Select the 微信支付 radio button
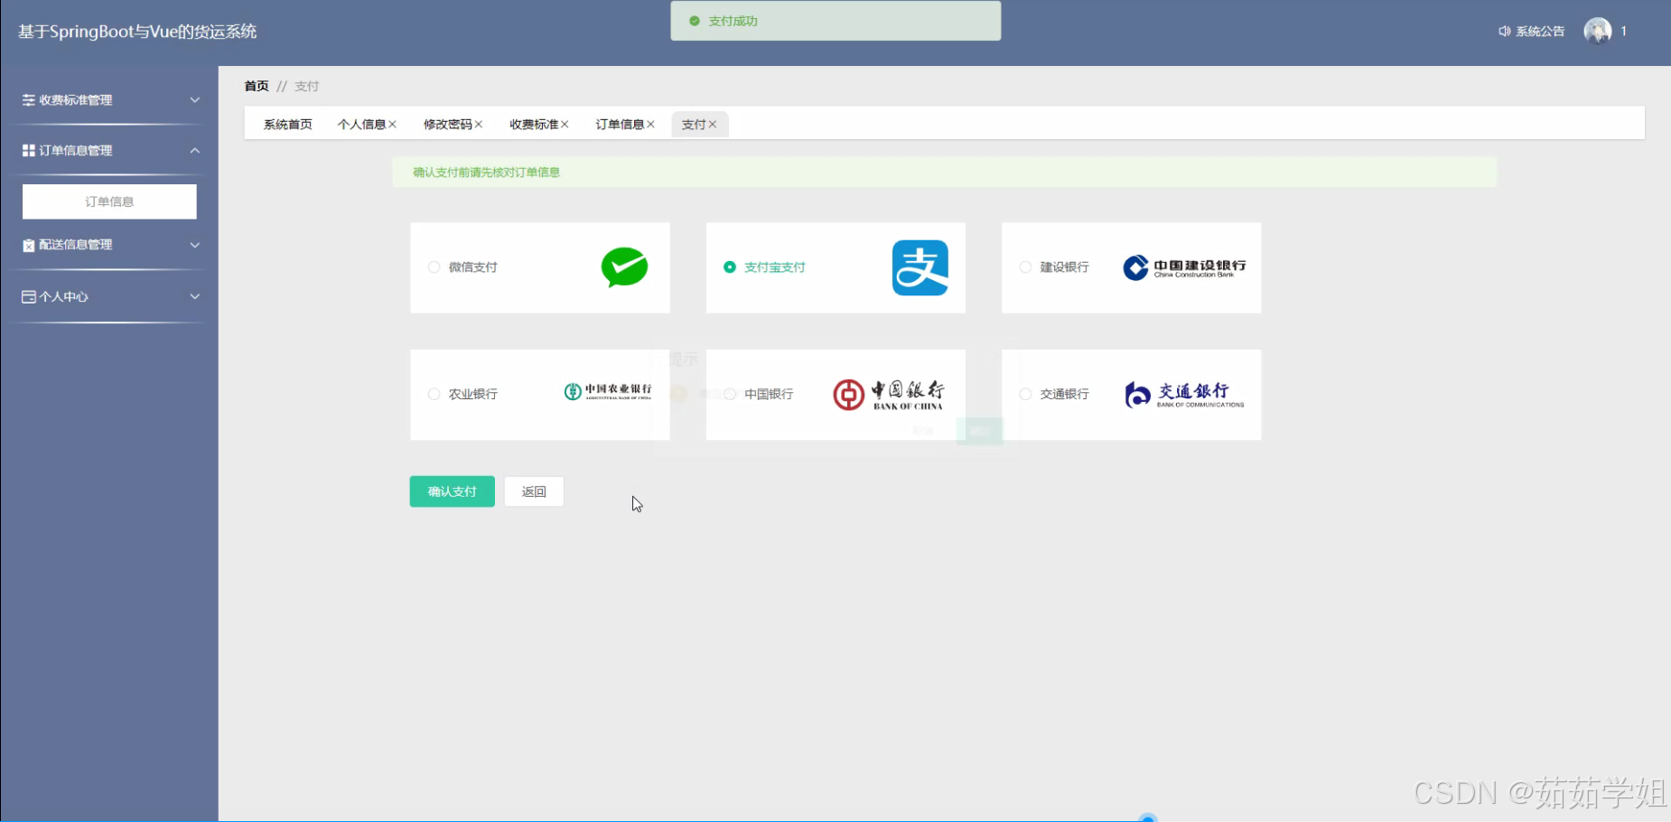1671x822 pixels. click(x=434, y=267)
